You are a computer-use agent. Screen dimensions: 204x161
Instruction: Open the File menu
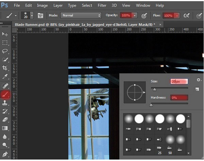pyautogui.click(x=17, y=5)
